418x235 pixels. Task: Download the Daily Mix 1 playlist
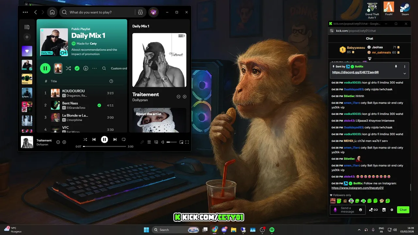click(86, 68)
